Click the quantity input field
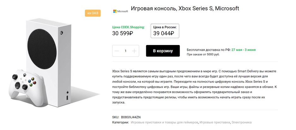296x130 pixels. [126, 51]
